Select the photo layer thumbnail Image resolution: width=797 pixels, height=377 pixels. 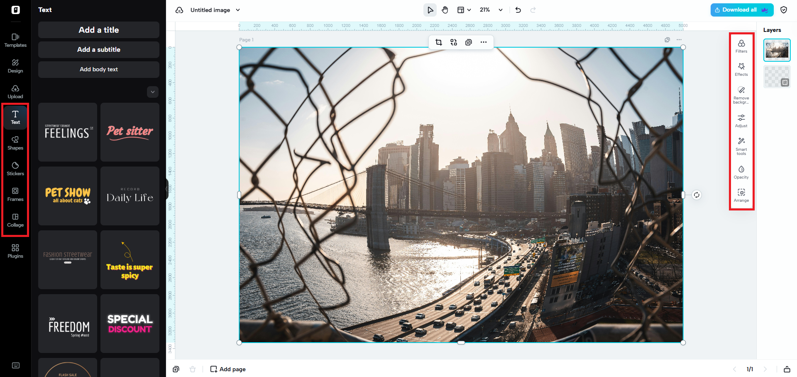click(x=777, y=50)
